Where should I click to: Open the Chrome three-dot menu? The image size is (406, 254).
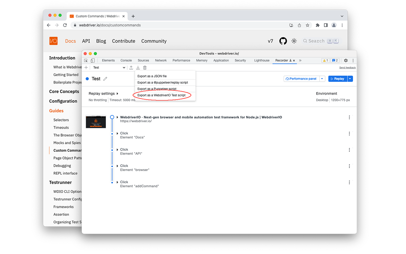click(342, 25)
